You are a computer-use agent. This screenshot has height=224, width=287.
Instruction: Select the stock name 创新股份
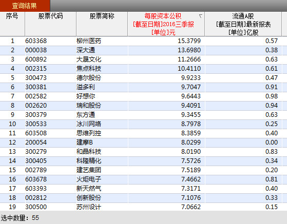[89, 198]
